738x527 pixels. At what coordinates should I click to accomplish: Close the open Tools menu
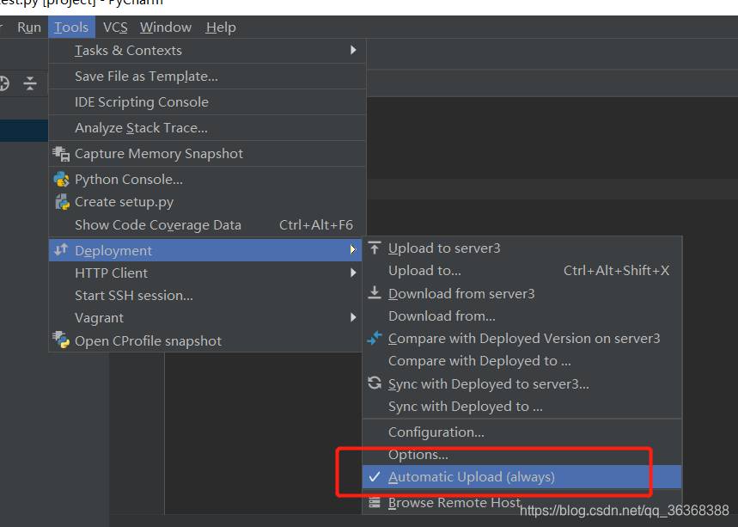(x=71, y=28)
